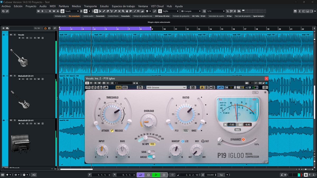Toggle the SOUL switch

(x=151, y=152)
